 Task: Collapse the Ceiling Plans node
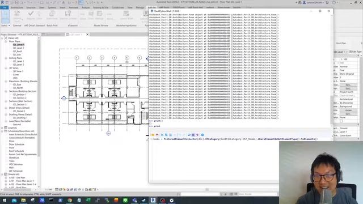click(x=6, y=58)
